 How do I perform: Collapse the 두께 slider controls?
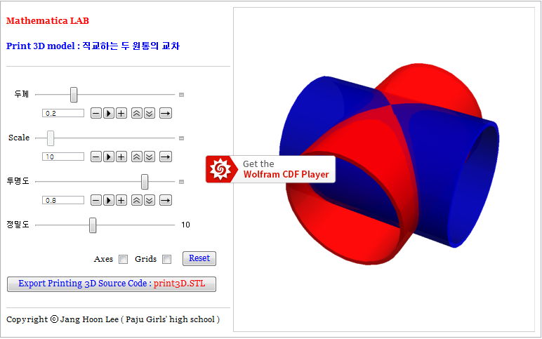181,94
